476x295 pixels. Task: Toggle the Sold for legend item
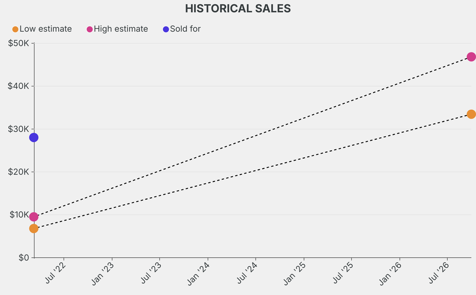coord(182,29)
